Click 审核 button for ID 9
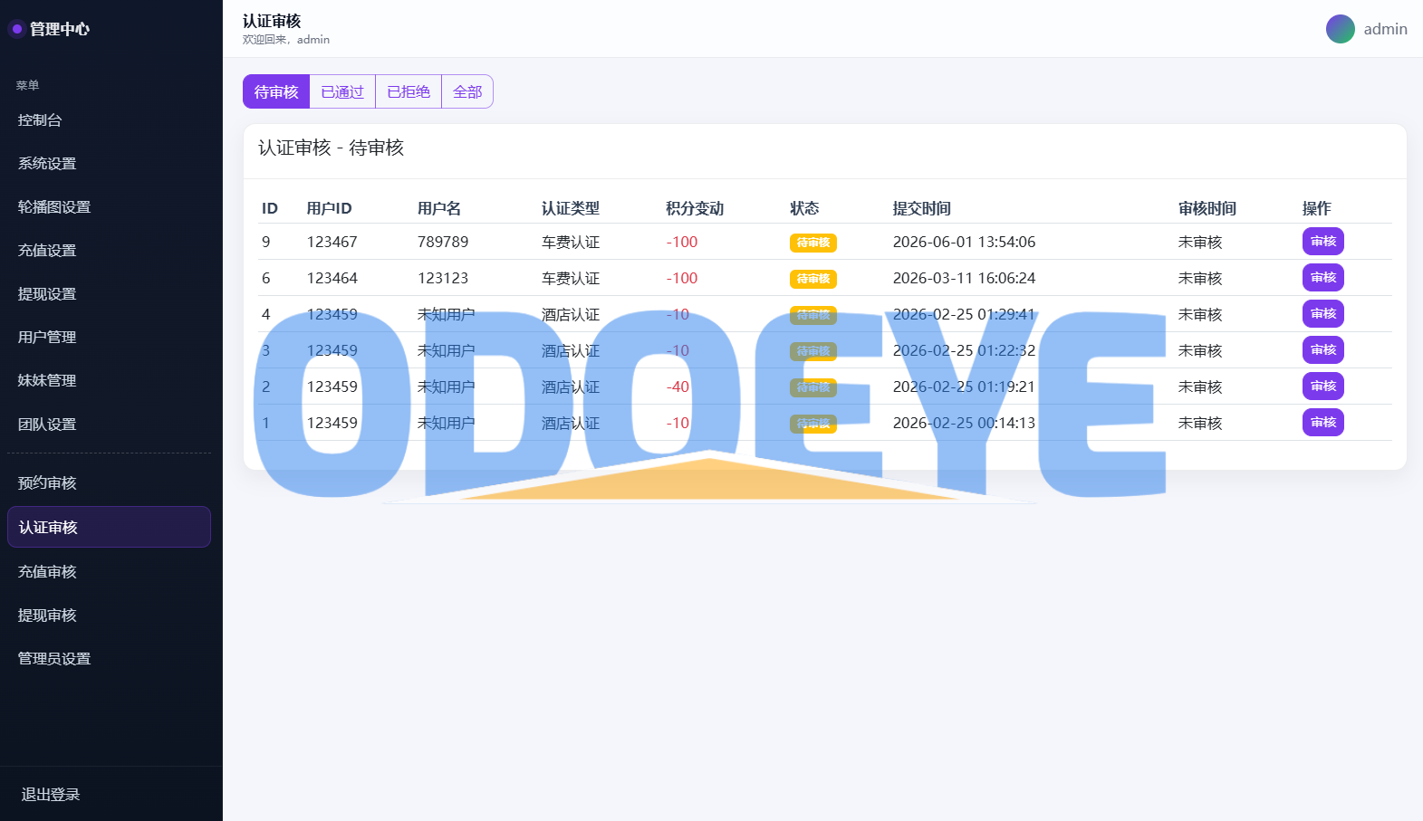The height and width of the screenshot is (821, 1423). 1322,242
